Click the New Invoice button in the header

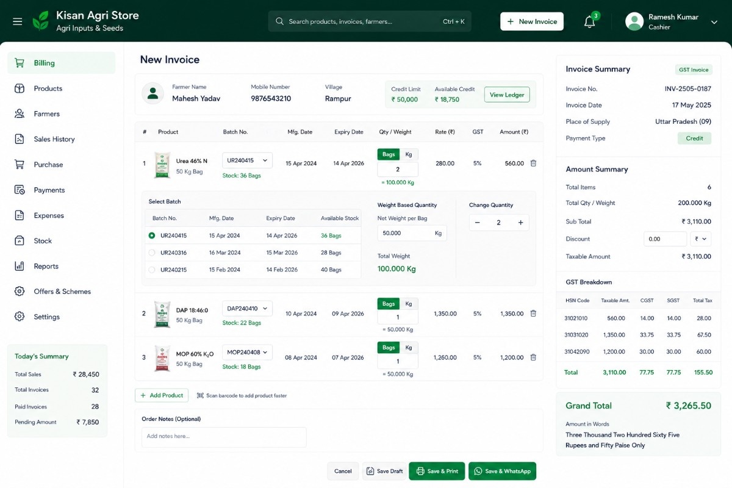click(x=532, y=21)
